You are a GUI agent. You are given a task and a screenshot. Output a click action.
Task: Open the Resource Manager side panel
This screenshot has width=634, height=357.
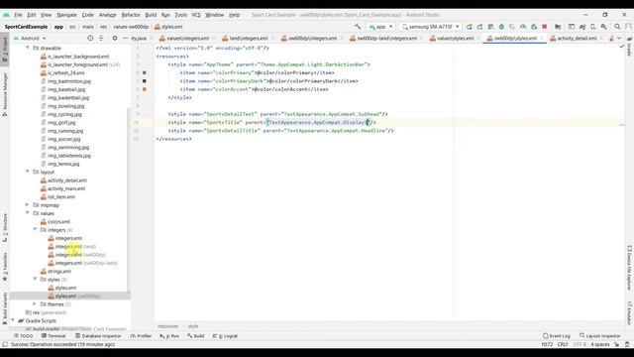pos(5,94)
